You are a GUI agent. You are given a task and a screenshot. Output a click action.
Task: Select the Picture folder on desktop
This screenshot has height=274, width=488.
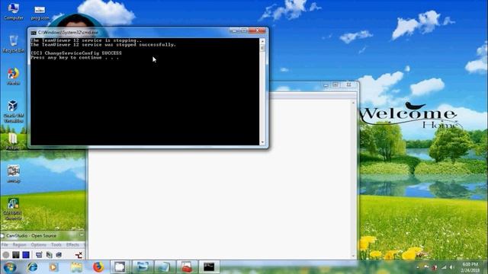pos(13,142)
